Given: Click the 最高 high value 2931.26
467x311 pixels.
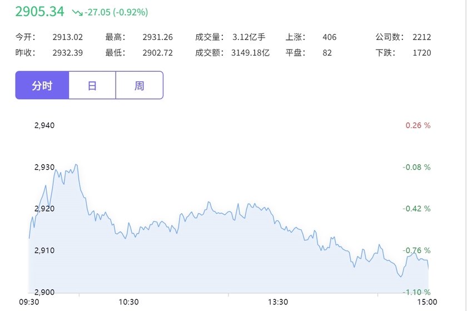Looking at the screenshot, I should tap(157, 37).
